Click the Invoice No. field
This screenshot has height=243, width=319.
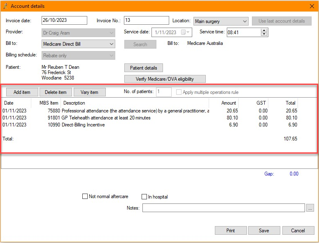click(146, 20)
